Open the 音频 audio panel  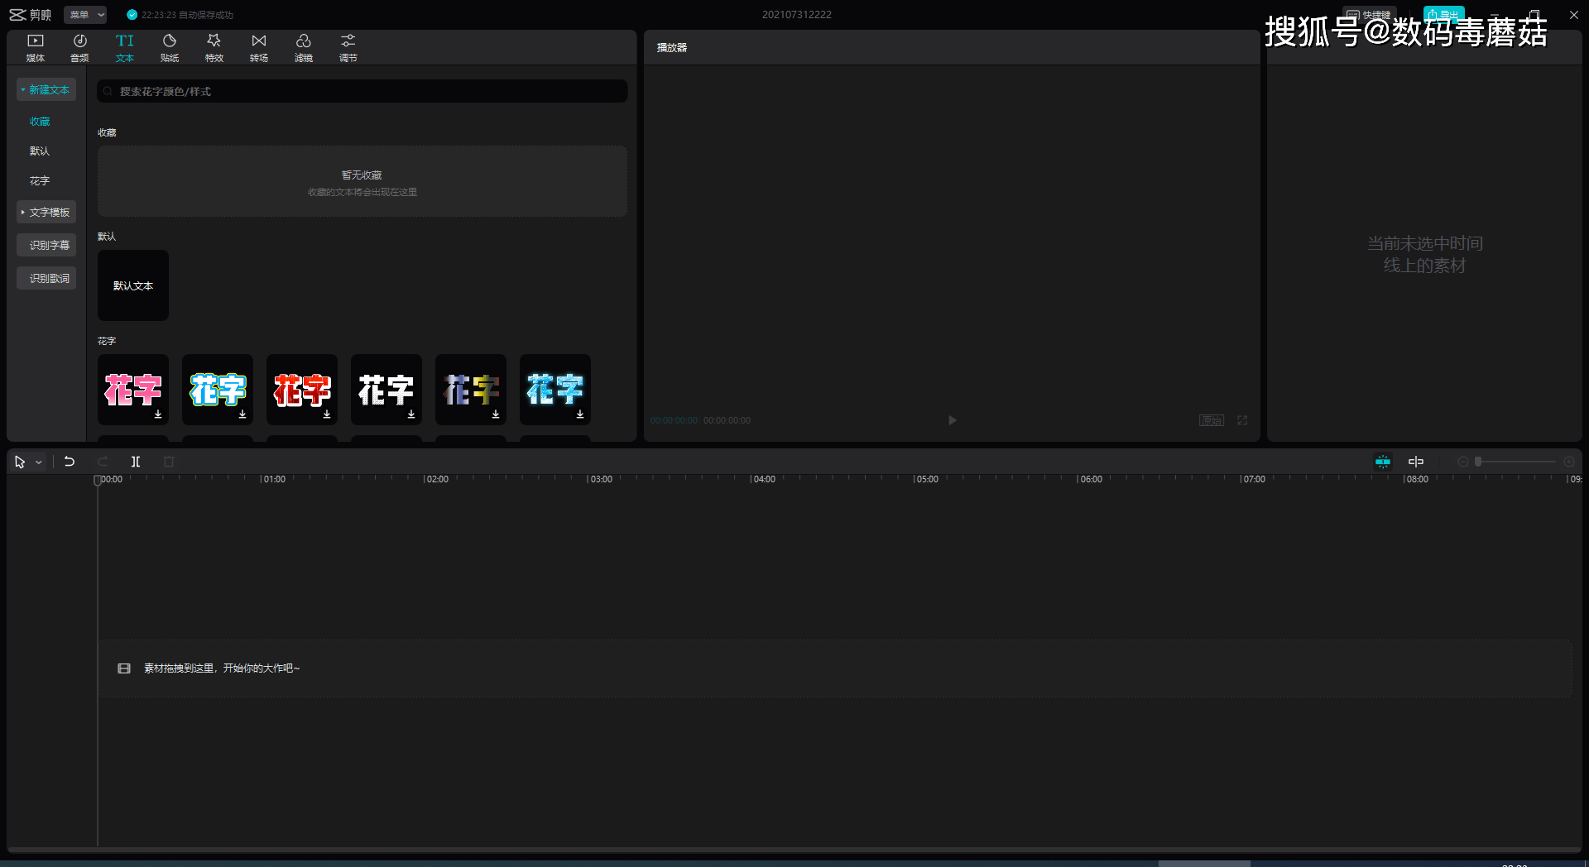coord(80,48)
